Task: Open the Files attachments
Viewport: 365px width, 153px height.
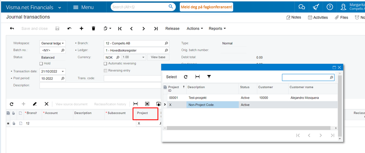Action: [x=341, y=17]
